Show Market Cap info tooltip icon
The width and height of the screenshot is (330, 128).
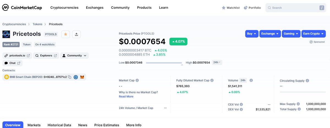[x=137, y=81]
